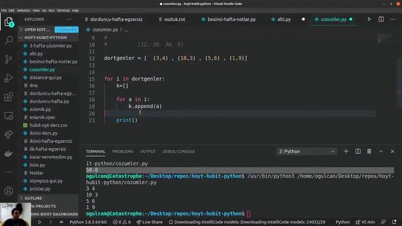402x226 pixels.
Task: Click the unsaved dot on alti.py tab
Action: (x=303, y=19)
